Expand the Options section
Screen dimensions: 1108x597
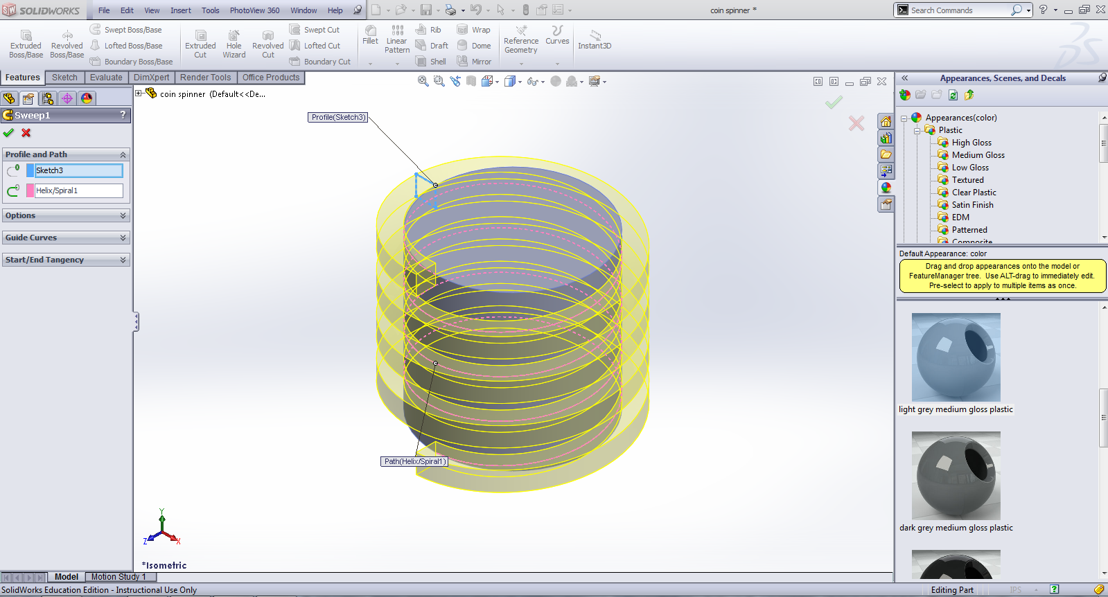click(66, 215)
